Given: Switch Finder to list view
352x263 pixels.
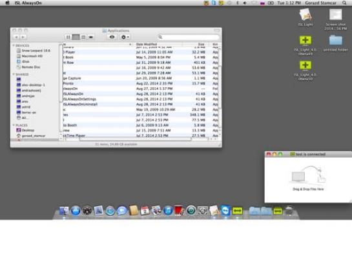Looking at the screenshot, I should point(76,37).
